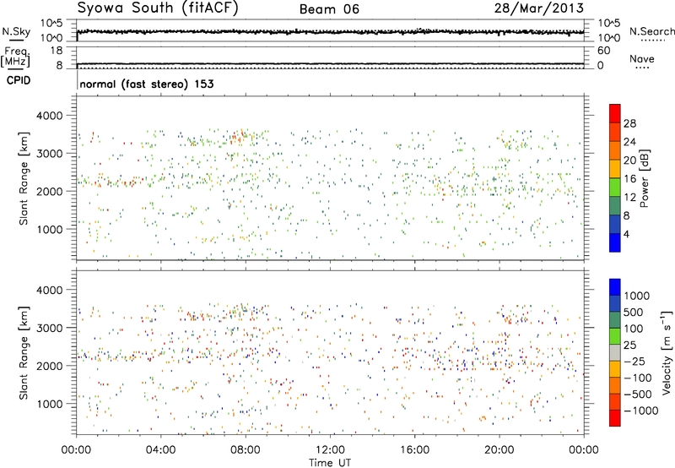The height and width of the screenshot is (468, 675).
Task: Click the '60' tick on the Nave axis
Action: coord(603,51)
